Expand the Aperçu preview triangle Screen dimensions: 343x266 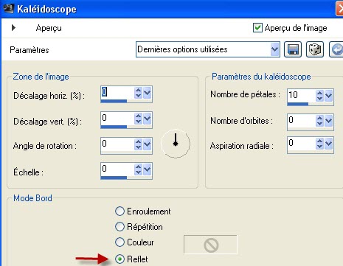pyautogui.click(x=14, y=28)
